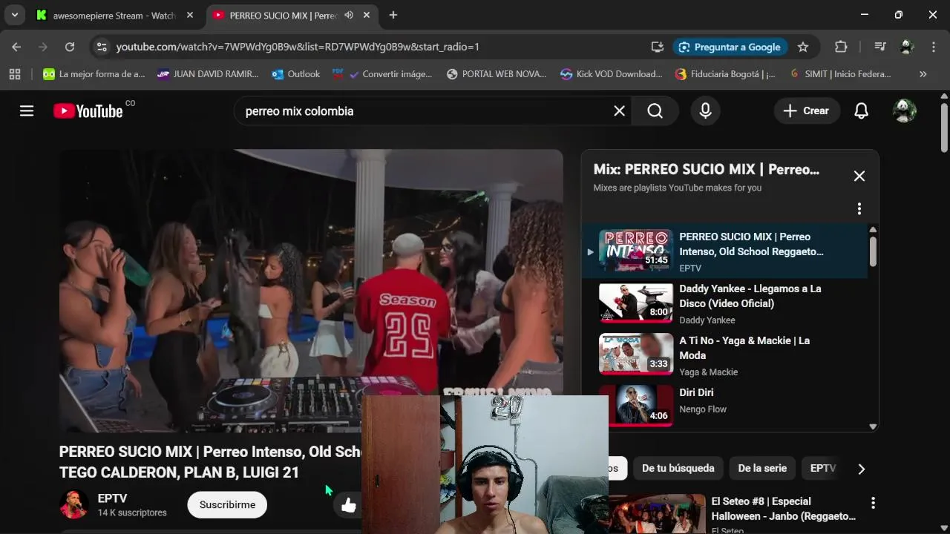Switch to the awesomepierre Stream tab

[x=115, y=15]
